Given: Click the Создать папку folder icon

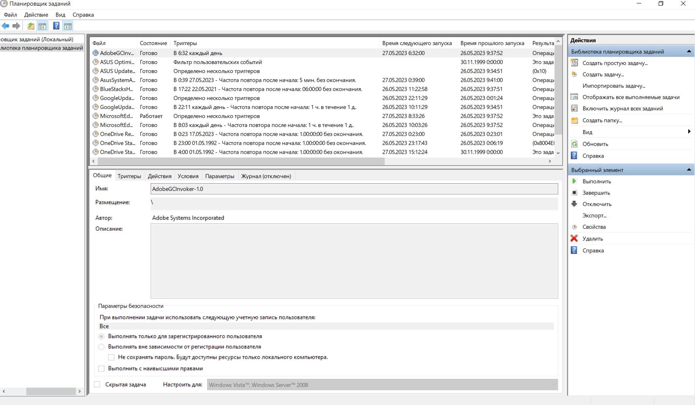Looking at the screenshot, I should tap(575, 120).
